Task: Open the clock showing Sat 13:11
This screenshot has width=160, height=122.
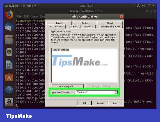Action: click(86, 6)
